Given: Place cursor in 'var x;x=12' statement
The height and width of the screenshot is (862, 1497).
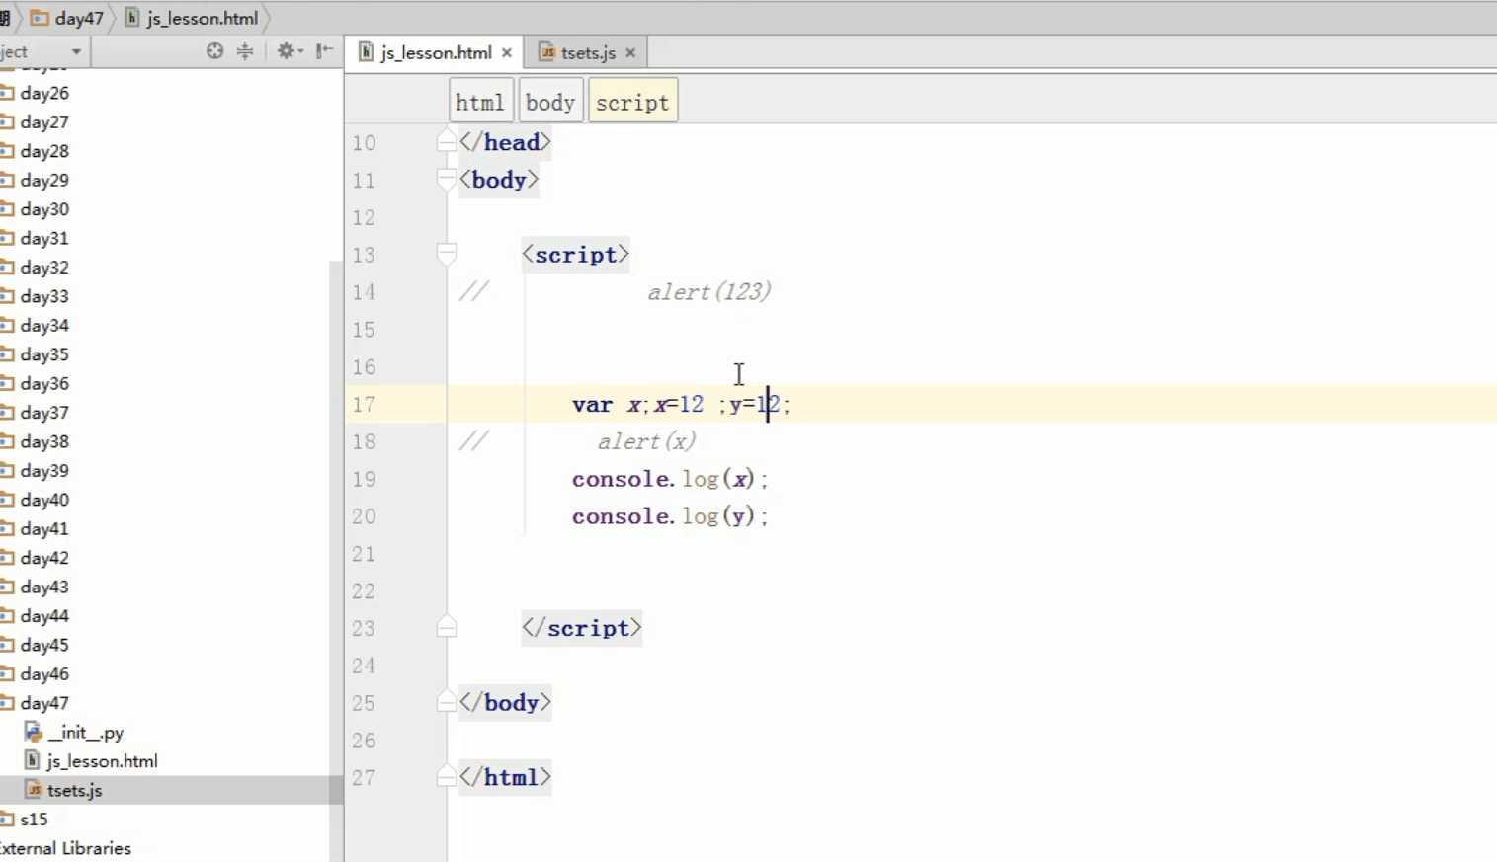Looking at the screenshot, I should [637, 405].
